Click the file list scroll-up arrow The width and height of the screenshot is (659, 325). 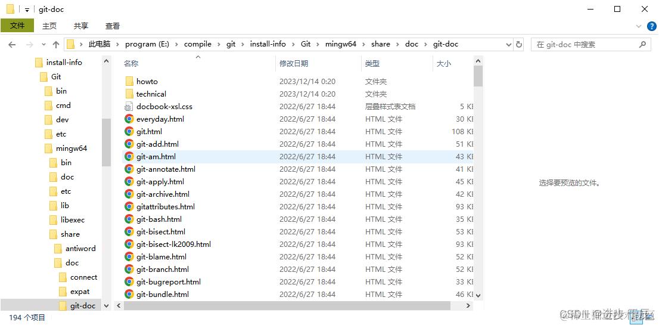(478, 61)
